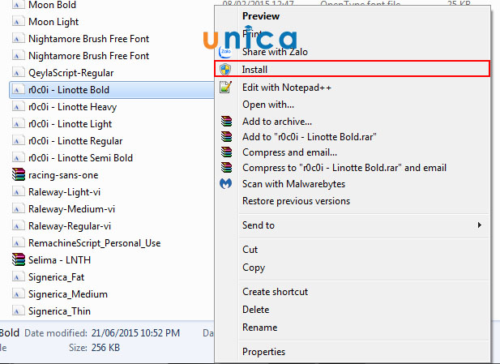Image resolution: width=500 pixels, height=364 pixels.
Task: Choose Cut from the context menu
Action: (250, 250)
